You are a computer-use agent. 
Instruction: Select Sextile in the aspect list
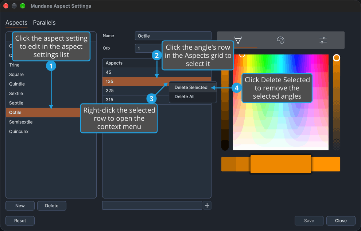(51, 94)
